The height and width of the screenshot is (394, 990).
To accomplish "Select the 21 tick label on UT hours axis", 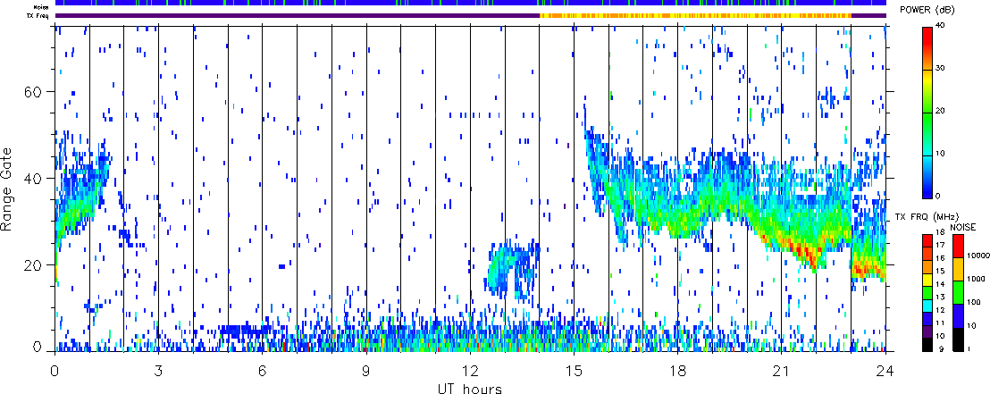I will point(781,370).
